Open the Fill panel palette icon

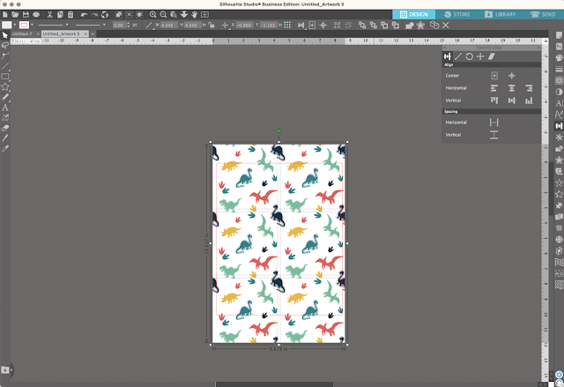coord(559,57)
